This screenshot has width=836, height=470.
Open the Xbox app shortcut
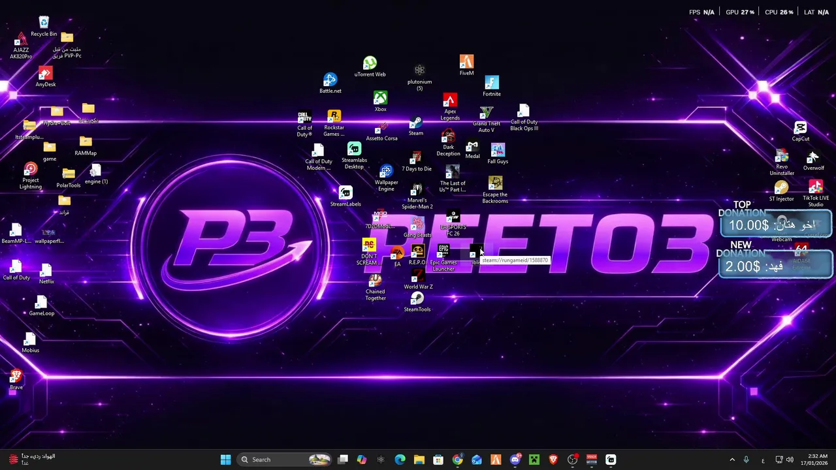380,101
